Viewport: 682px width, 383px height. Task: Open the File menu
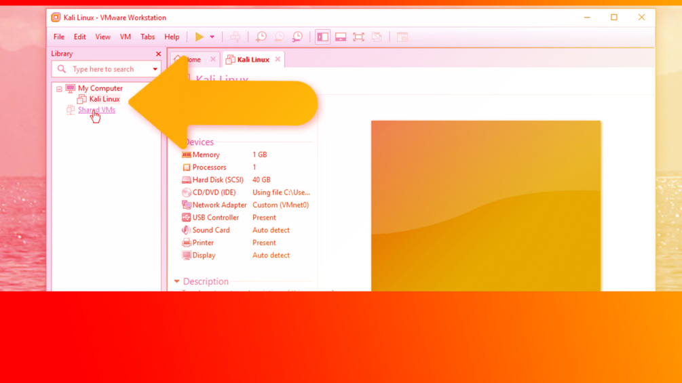tap(59, 37)
